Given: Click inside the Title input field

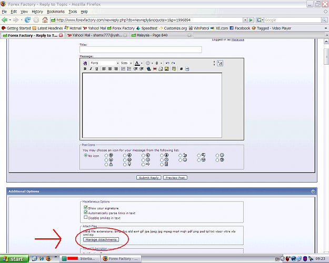Looking at the screenshot, I should point(141,49).
